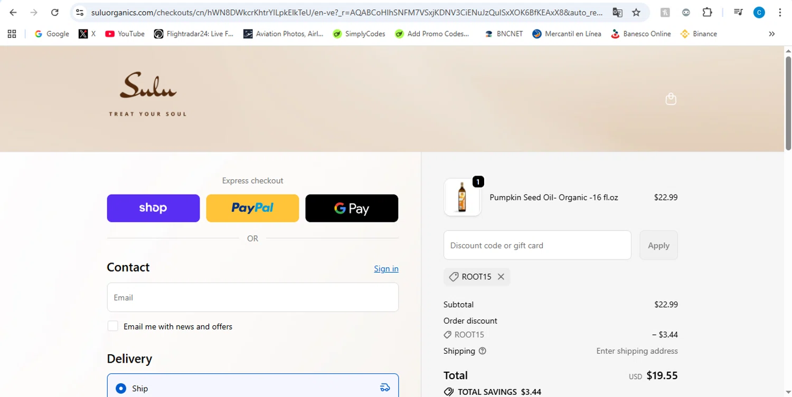Show more bookmarks via the double chevron

click(x=771, y=34)
